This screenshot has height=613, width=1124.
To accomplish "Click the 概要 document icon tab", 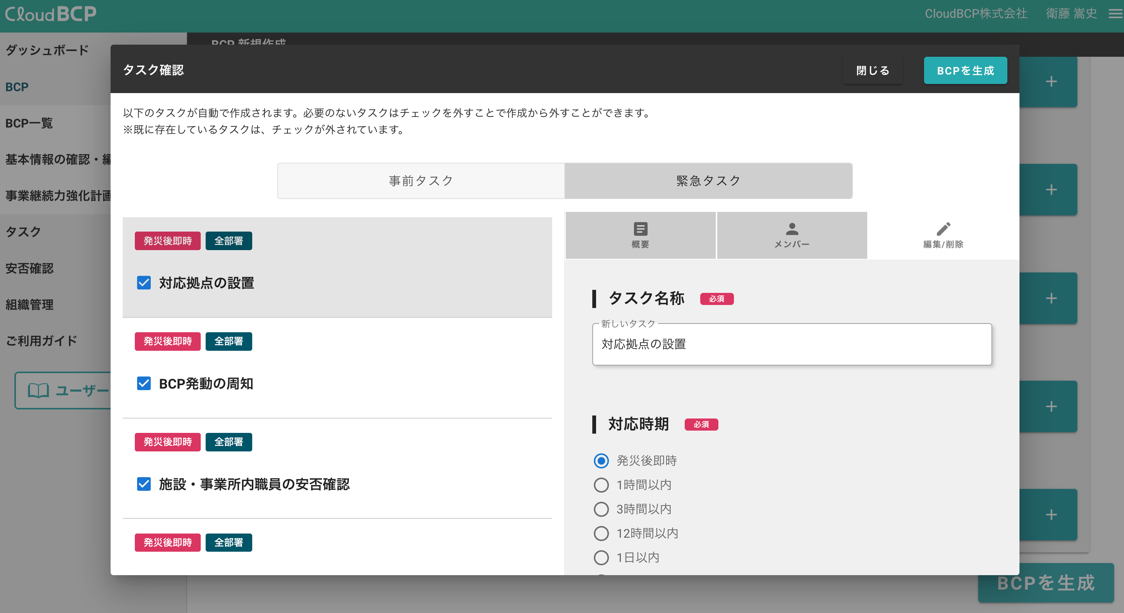I will point(640,235).
